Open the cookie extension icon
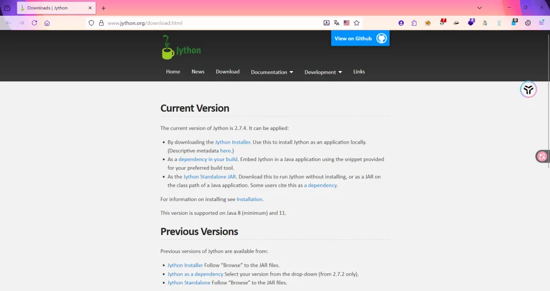Viewport: 550px width, 291px height. (528, 23)
